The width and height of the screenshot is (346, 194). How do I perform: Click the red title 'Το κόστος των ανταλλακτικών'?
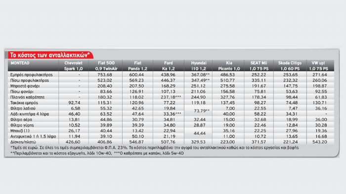pos(50,55)
